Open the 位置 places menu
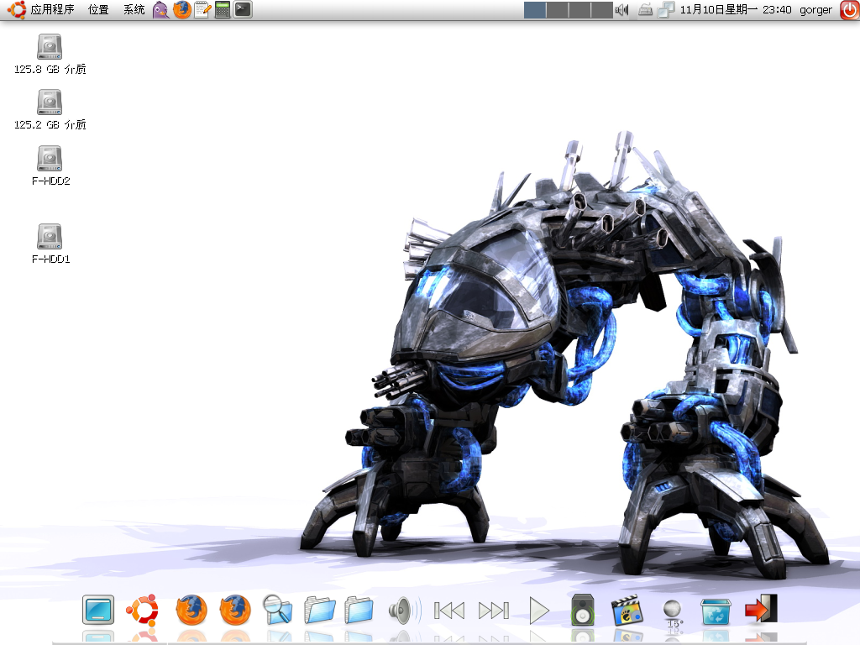Screen dimensions: 860x645 (99, 10)
